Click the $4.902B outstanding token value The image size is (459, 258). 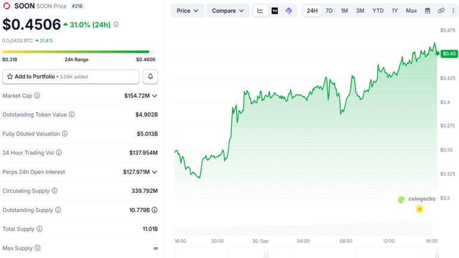(146, 115)
